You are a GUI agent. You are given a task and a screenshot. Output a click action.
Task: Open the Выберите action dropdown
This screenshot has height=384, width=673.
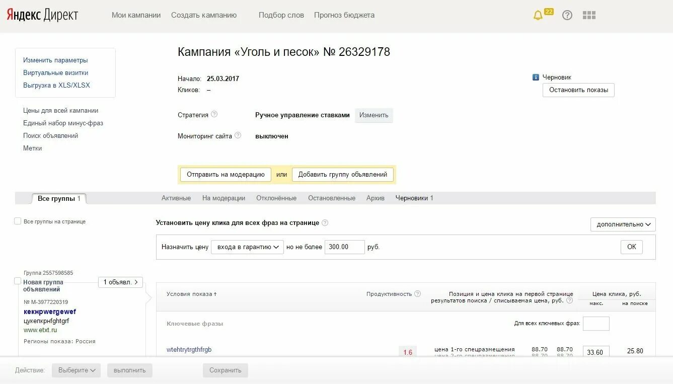coord(76,370)
